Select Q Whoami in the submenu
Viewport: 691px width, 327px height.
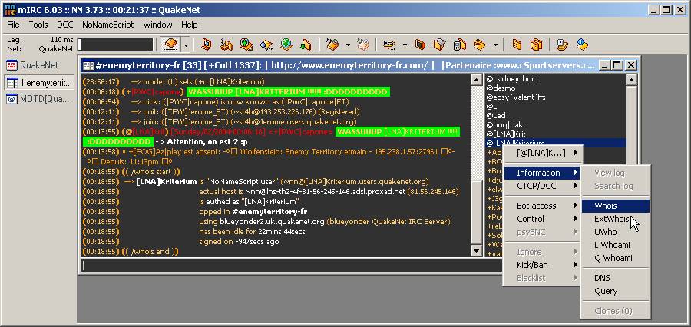click(x=616, y=258)
